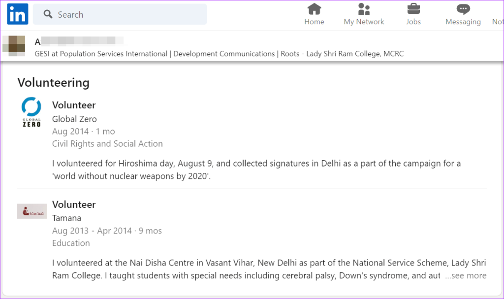Open Home from the house icon
The height and width of the screenshot is (299, 504).
314,9
